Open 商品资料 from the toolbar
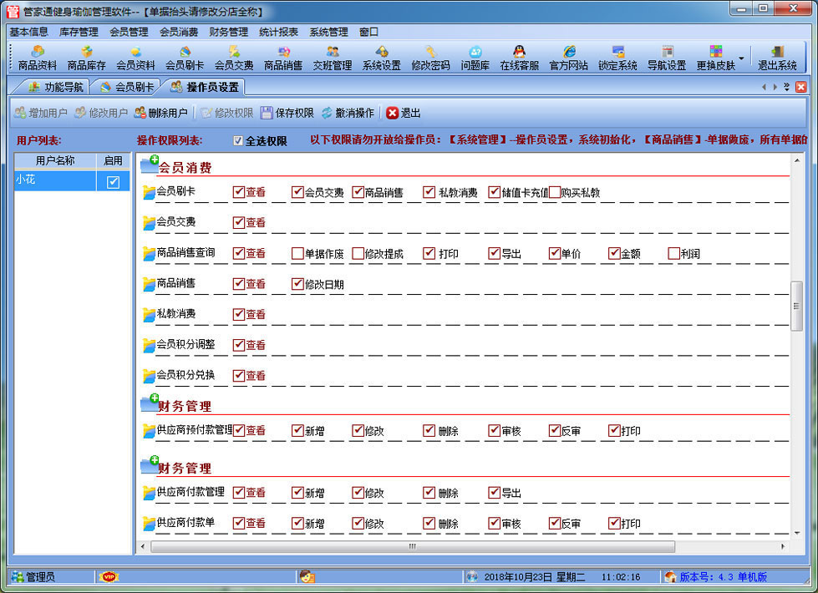This screenshot has width=818, height=593. pyautogui.click(x=38, y=58)
